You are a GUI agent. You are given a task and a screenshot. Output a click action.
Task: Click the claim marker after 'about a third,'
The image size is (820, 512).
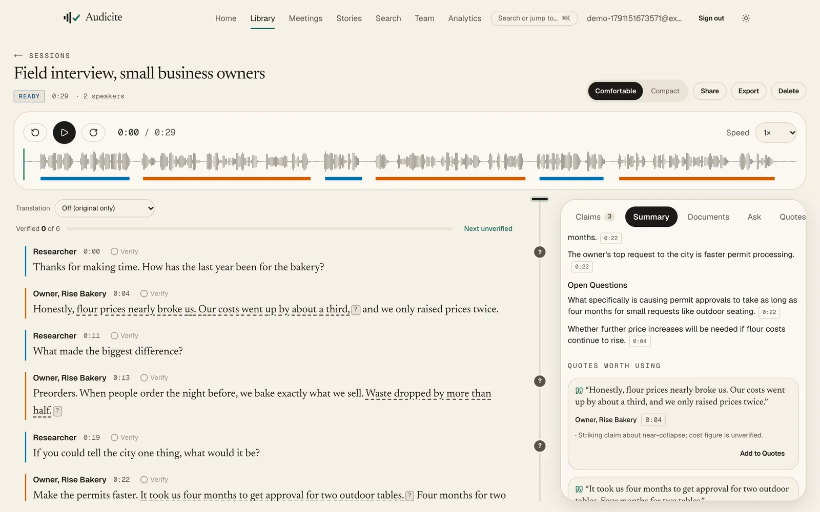(x=356, y=310)
